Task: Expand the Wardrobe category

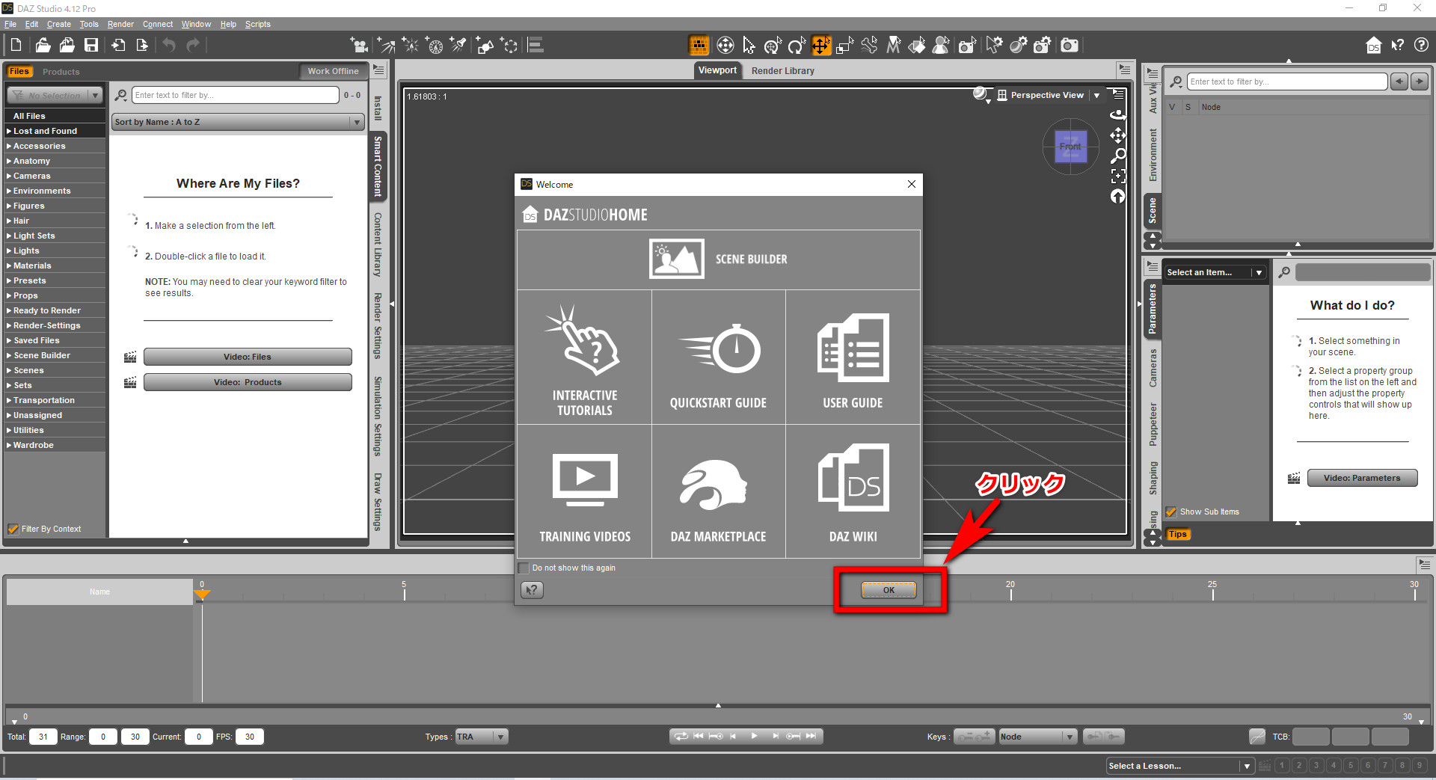Action: (x=32, y=444)
